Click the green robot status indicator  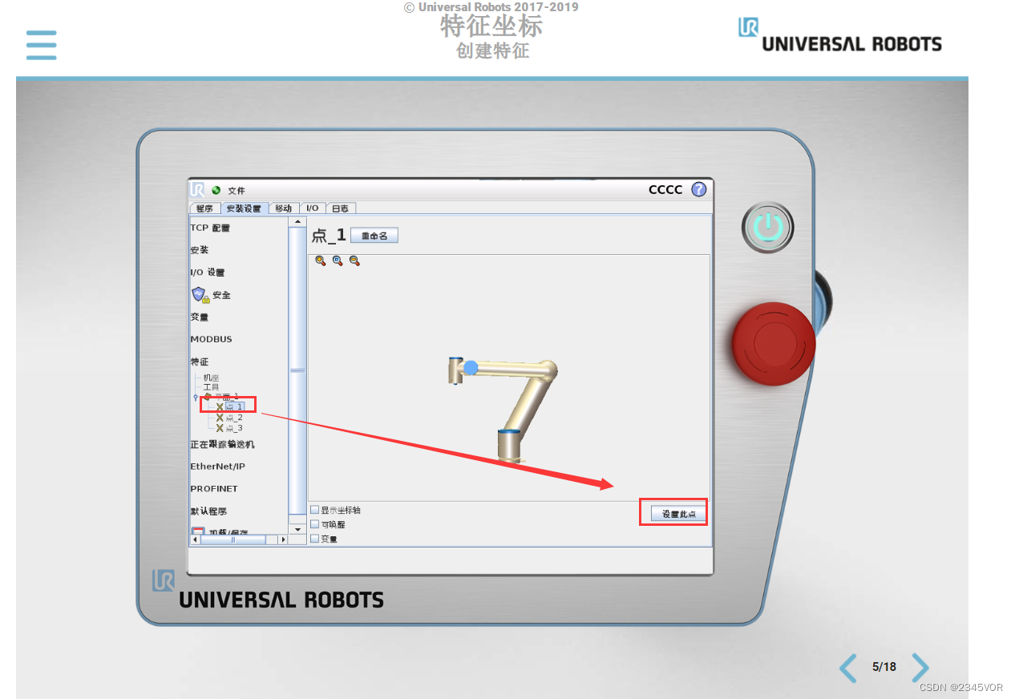216,190
